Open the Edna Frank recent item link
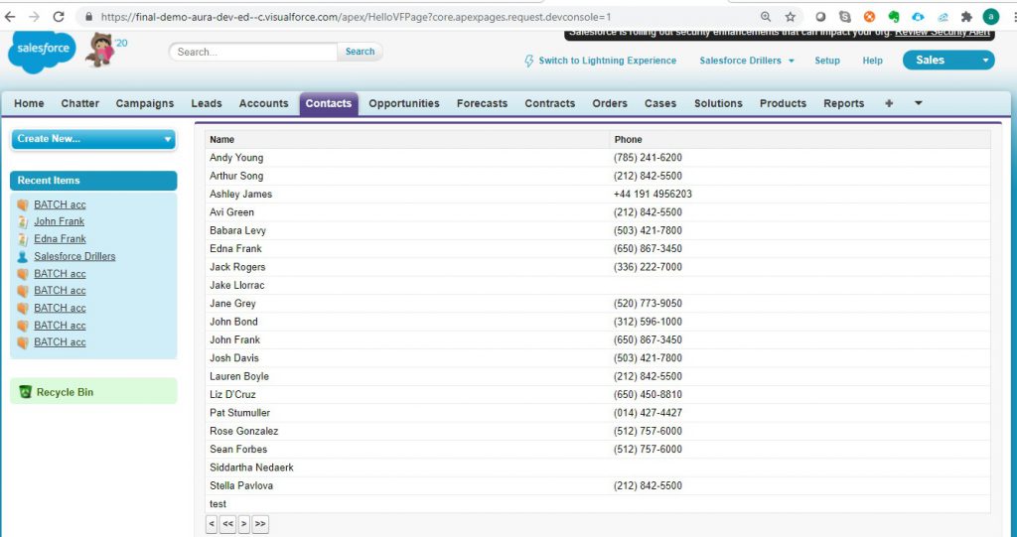 (60, 239)
